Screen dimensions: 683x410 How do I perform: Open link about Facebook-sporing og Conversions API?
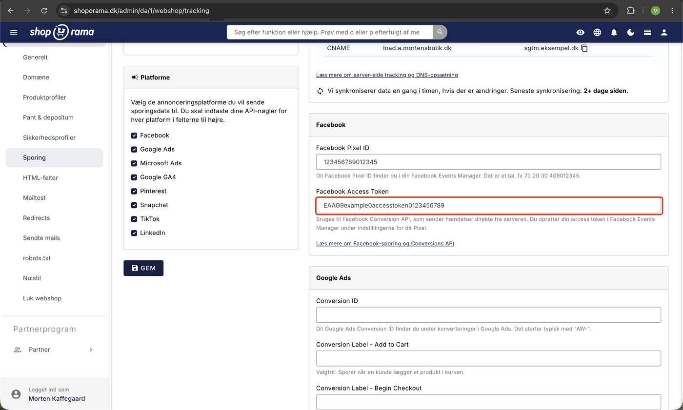click(385, 243)
